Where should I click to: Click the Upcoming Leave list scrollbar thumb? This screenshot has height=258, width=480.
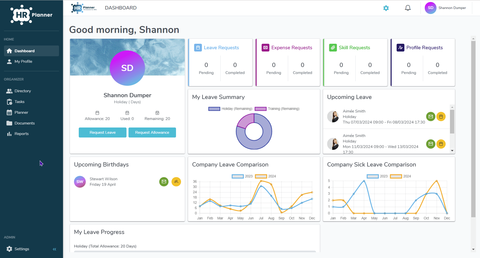452,121
